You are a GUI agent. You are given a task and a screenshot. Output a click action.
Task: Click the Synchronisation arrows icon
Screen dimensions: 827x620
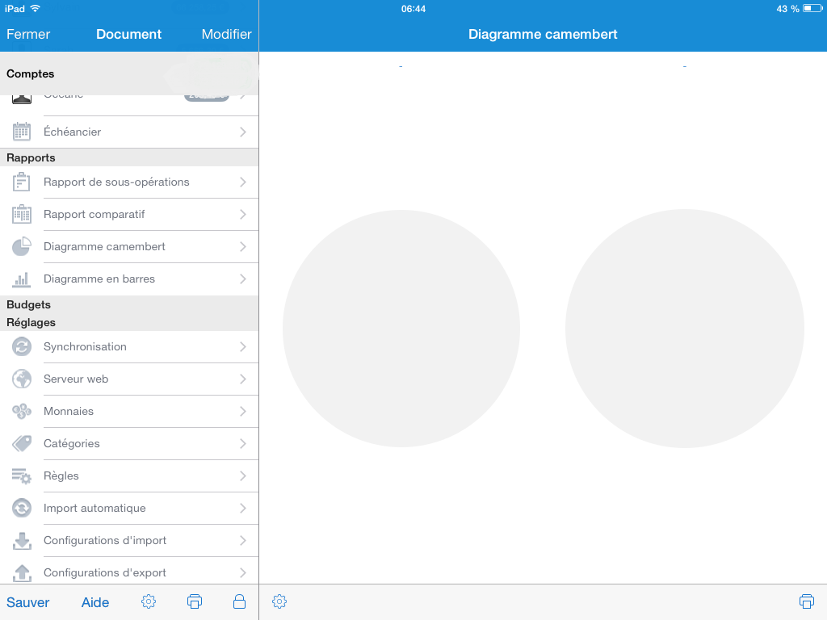tap(22, 346)
